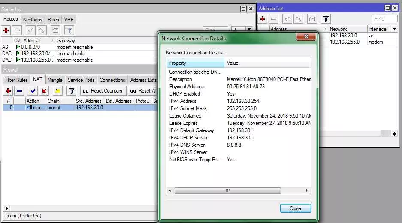The width and height of the screenshot is (402, 223).
Task: Select IPv4 Default Gateway row
Action: tap(239, 130)
